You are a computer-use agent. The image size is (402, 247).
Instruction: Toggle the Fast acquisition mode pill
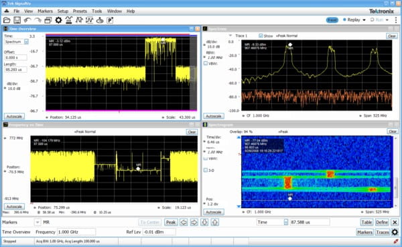click(332, 20)
